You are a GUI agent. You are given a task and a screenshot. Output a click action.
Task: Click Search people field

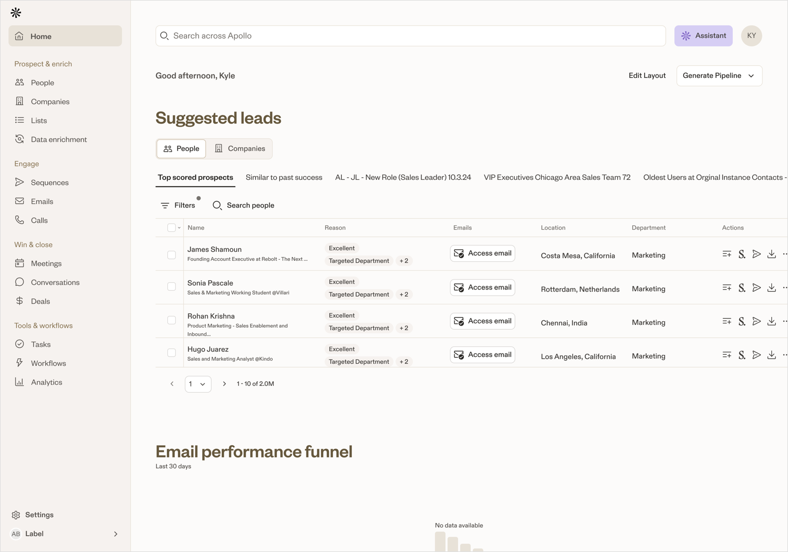[243, 205]
